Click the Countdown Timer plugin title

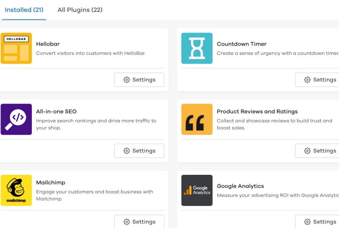pos(242,44)
